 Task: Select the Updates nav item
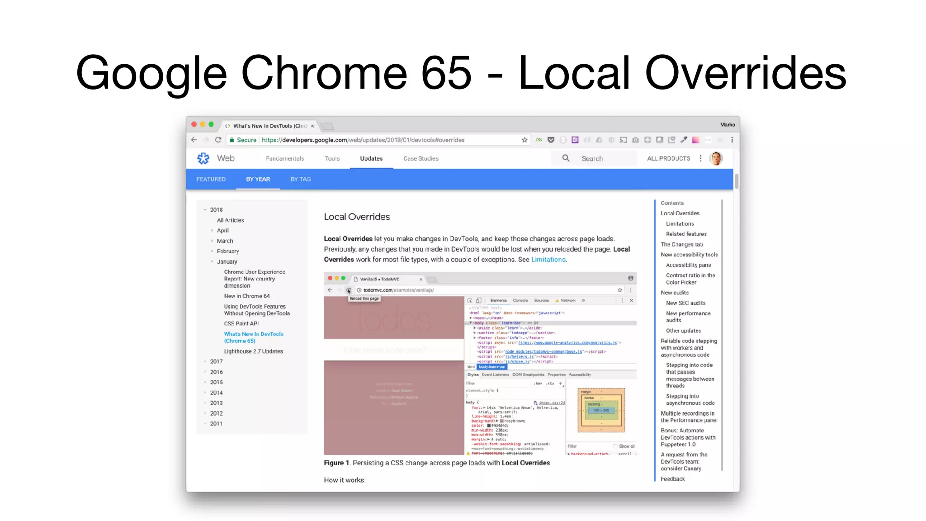tap(371, 158)
